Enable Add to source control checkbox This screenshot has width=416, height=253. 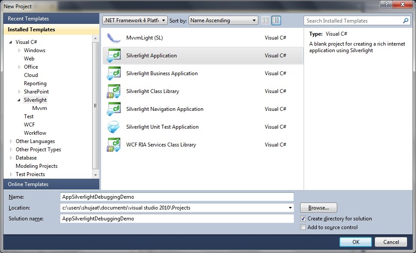(303, 227)
